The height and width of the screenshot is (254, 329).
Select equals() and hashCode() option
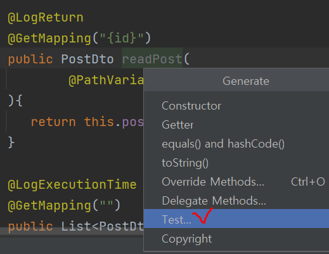tap(236, 144)
